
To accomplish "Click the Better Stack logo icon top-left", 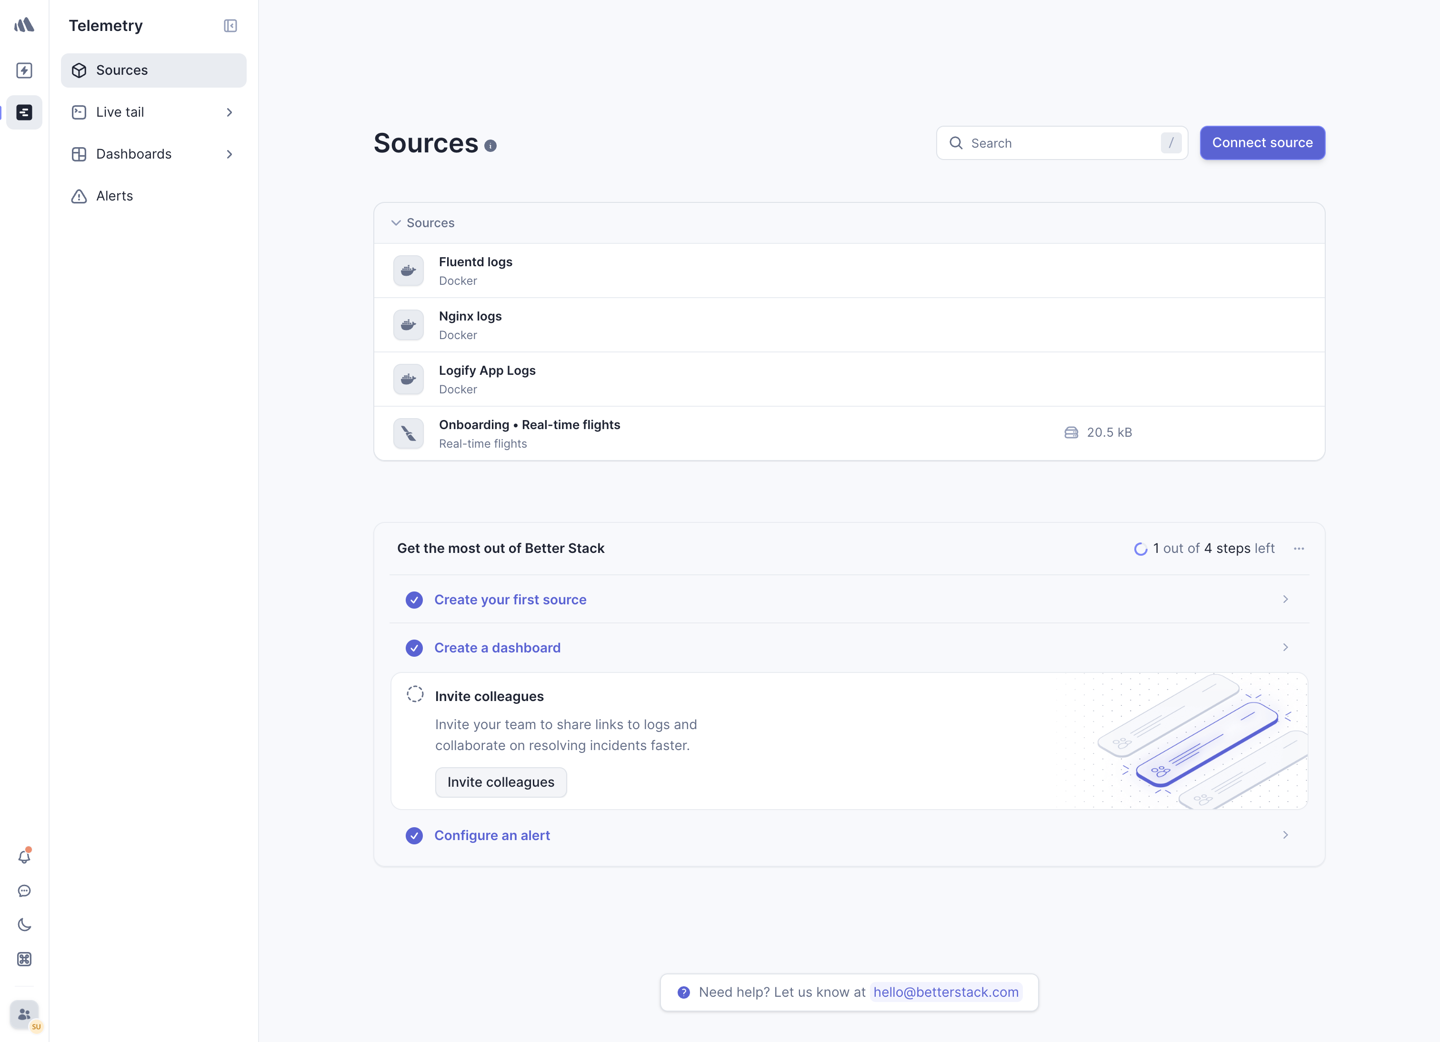I will point(24,25).
